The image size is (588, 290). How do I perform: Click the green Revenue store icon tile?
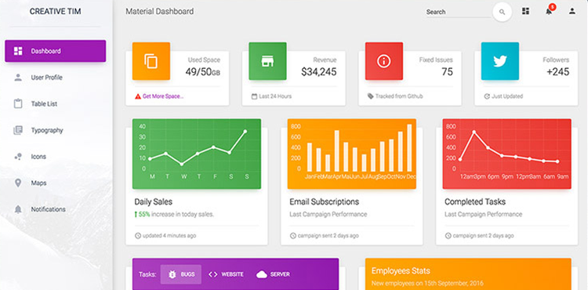[267, 61]
